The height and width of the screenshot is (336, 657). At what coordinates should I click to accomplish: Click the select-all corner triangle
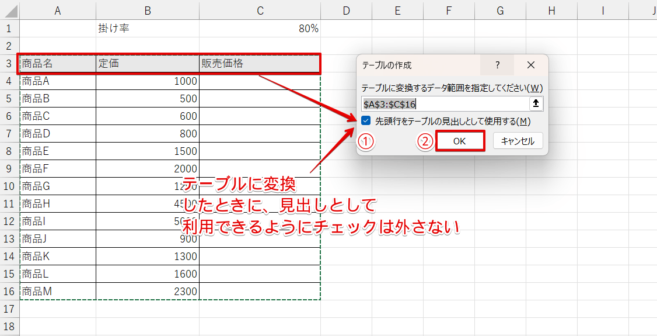pos(10,11)
